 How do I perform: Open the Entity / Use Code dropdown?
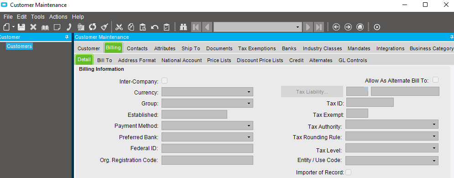[x=434, y=161]
